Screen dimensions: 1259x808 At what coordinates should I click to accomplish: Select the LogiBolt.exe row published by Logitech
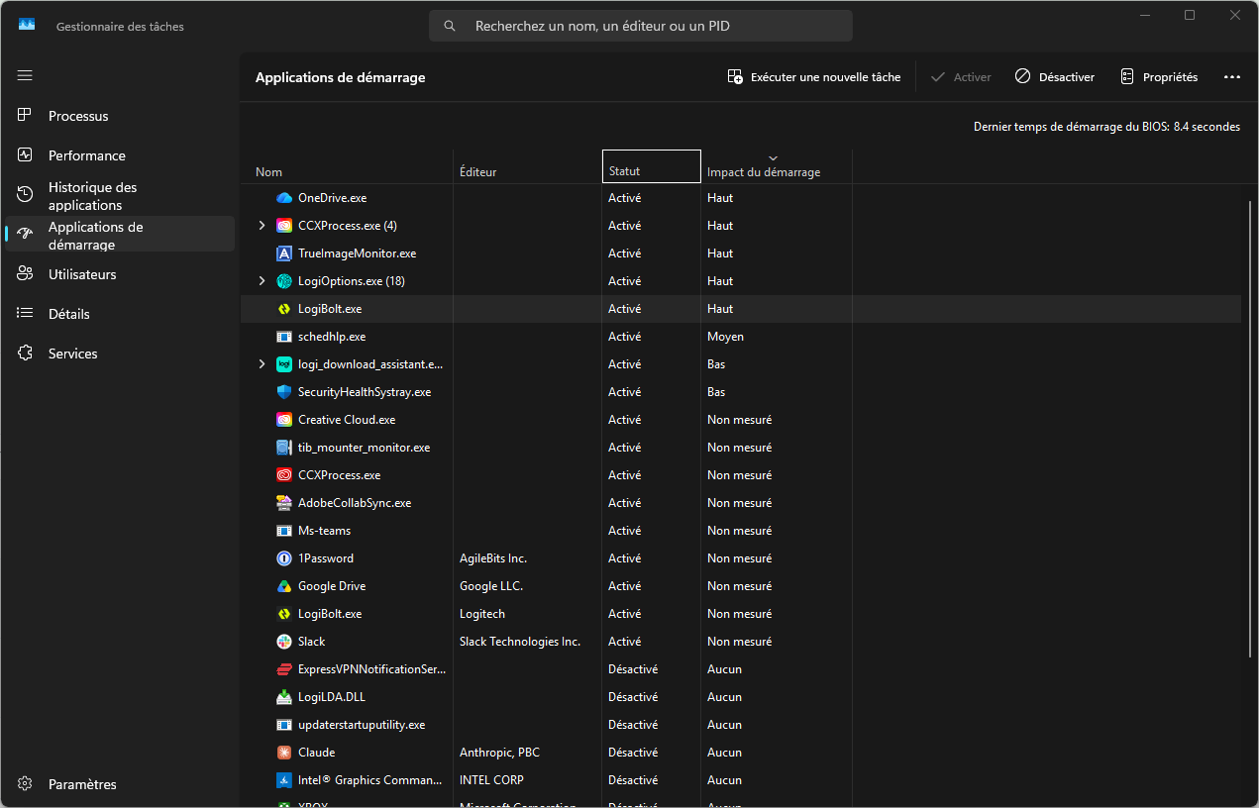(741, 614)
